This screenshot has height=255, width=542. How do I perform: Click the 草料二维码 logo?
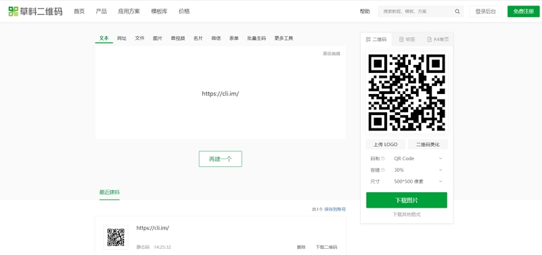35,11
